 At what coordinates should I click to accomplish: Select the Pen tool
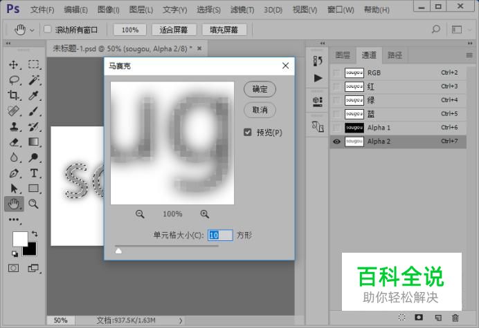tap(13, 173)
